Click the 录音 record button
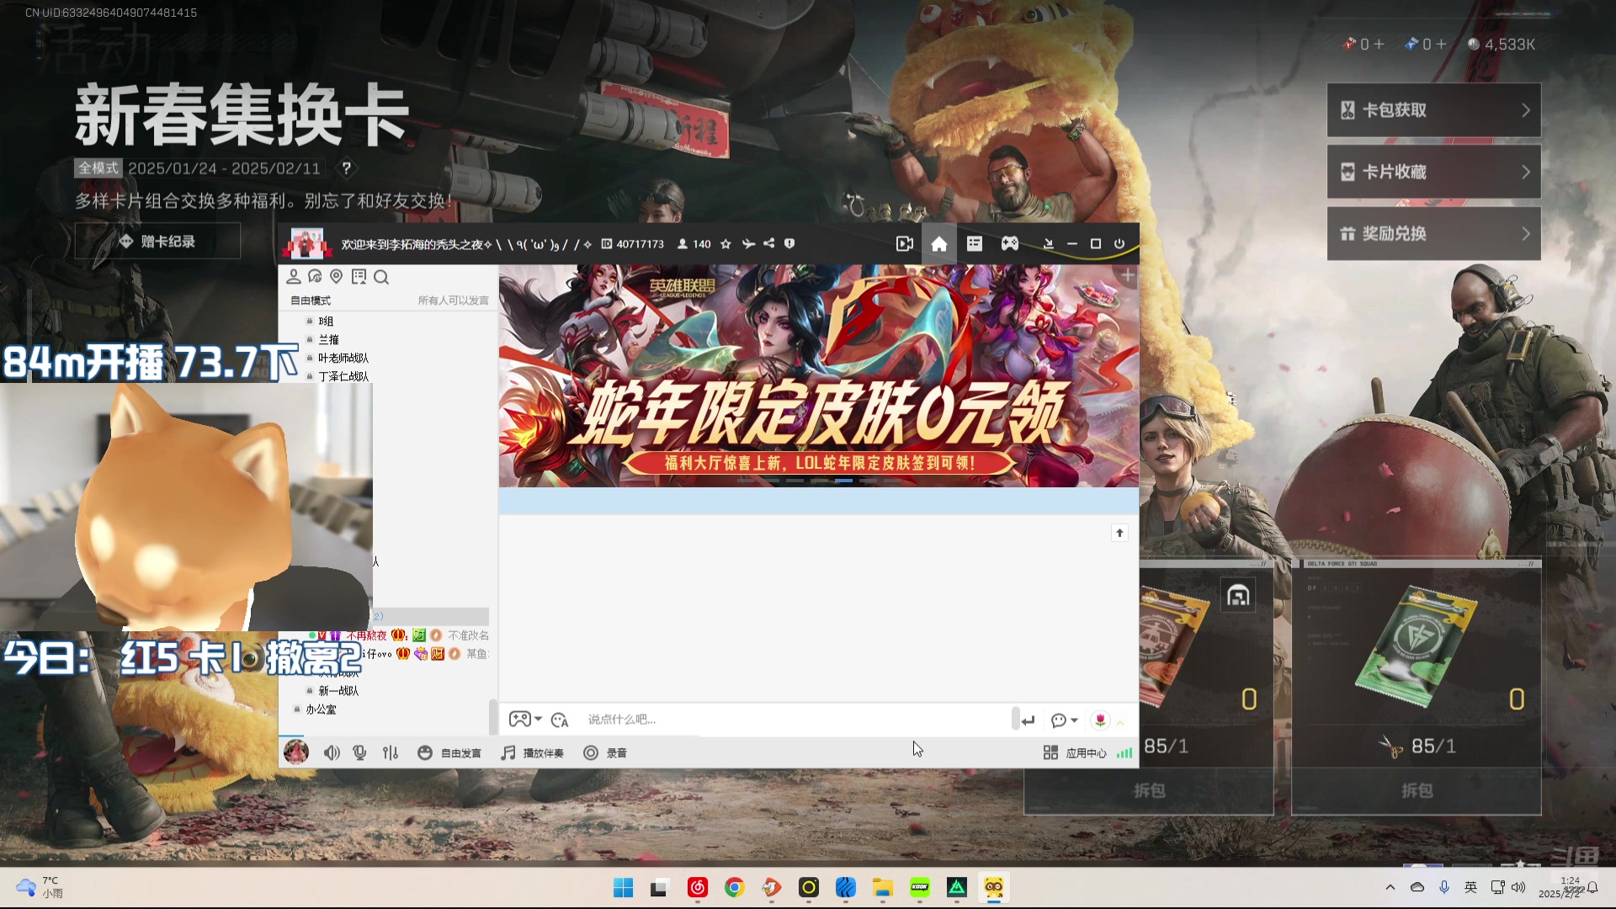 point(605,752)
